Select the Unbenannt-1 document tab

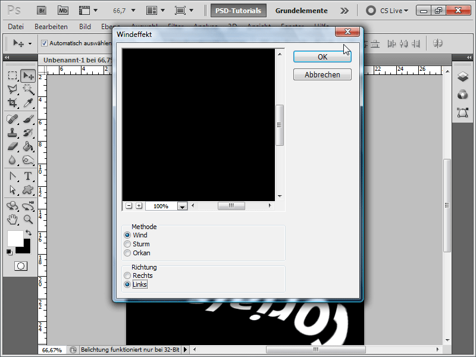(x=77, y=60)
